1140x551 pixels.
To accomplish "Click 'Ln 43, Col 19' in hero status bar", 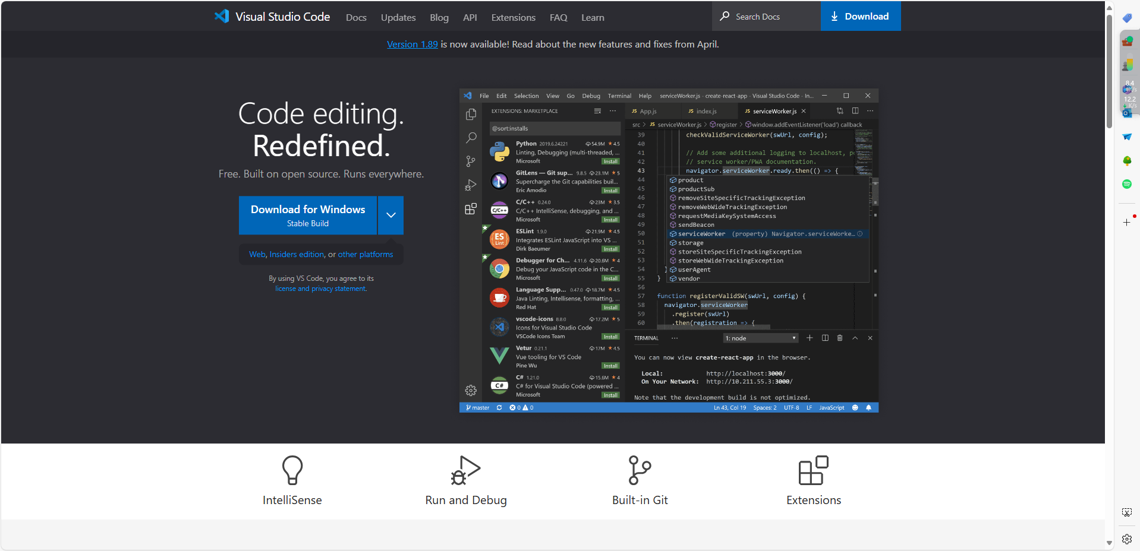I will point(730,408).
